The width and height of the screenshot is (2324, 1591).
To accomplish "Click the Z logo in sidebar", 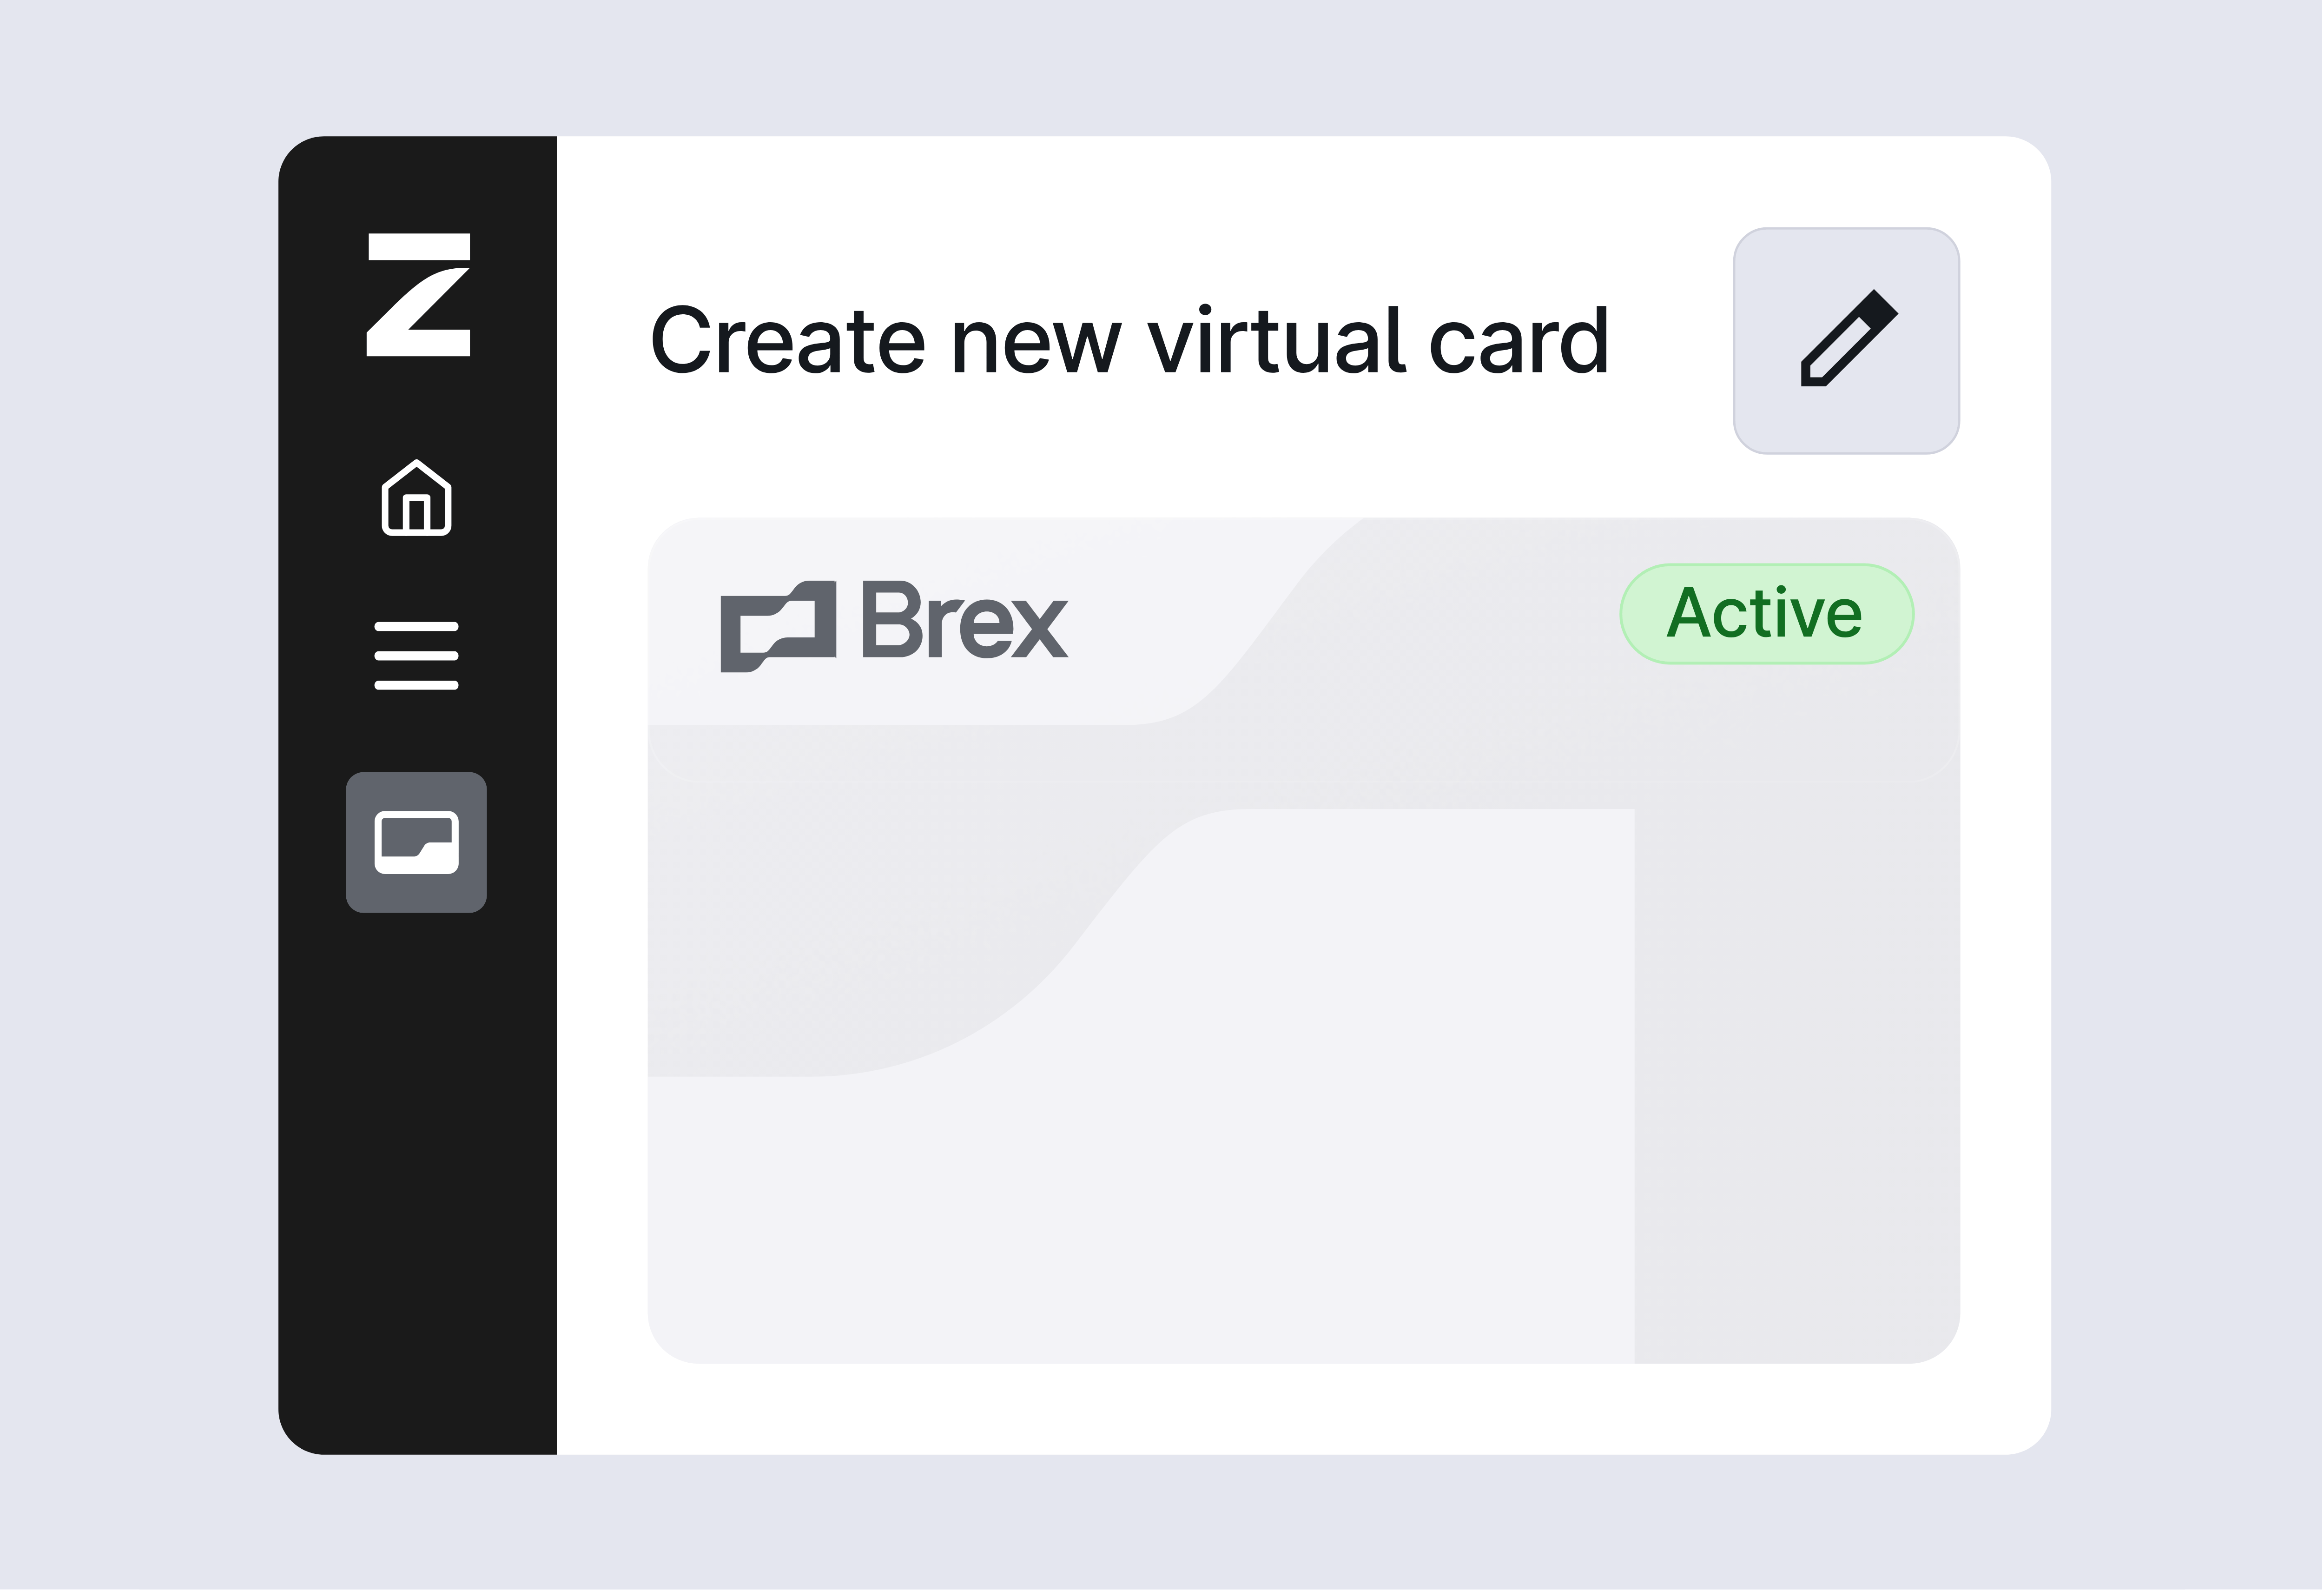I will tap(418, 295).
